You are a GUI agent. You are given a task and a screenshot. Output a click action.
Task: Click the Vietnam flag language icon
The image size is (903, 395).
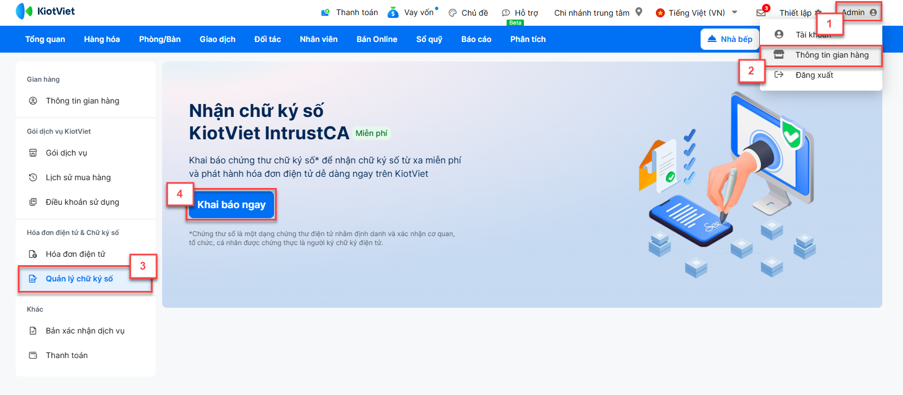click(660, 13)
